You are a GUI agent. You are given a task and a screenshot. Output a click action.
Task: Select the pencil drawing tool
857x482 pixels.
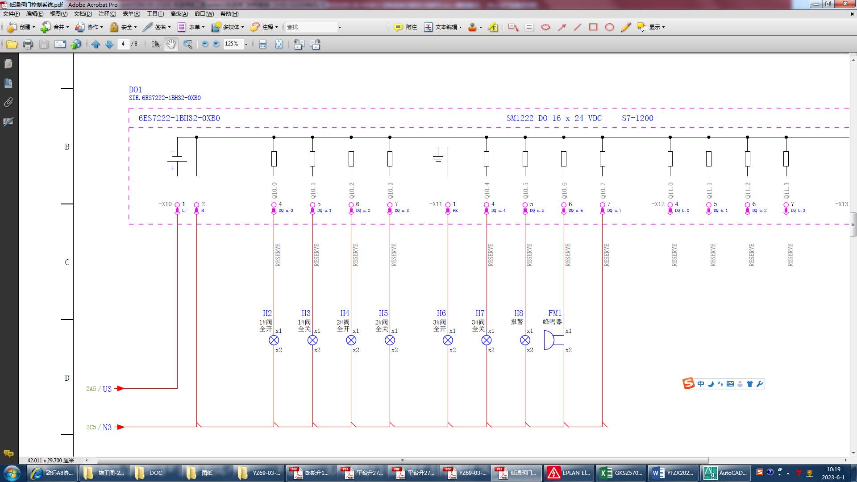625,27
